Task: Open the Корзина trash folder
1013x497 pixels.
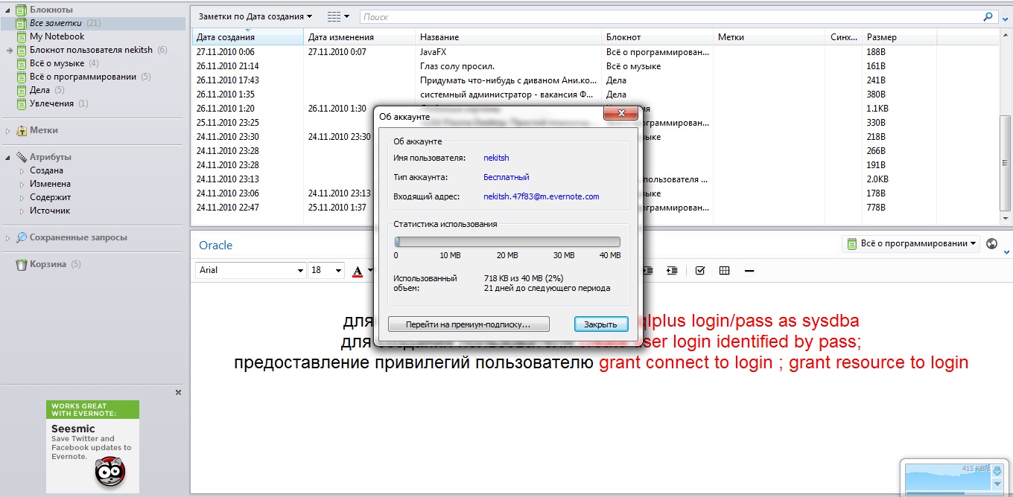Action: click(48, 264)
